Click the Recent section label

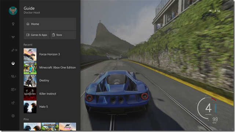point(28,45)
